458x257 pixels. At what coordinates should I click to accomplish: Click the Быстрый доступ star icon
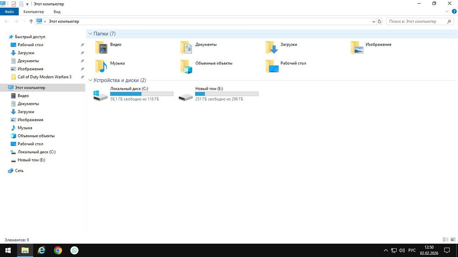point(11,37)
